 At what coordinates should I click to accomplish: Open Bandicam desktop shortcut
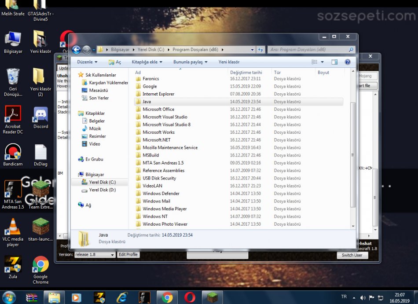[13, 155]
